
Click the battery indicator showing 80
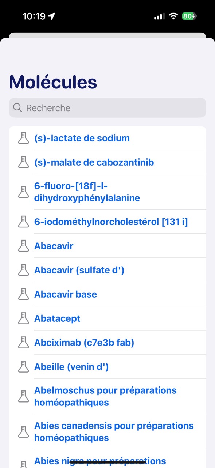click(x=189, y=16)
